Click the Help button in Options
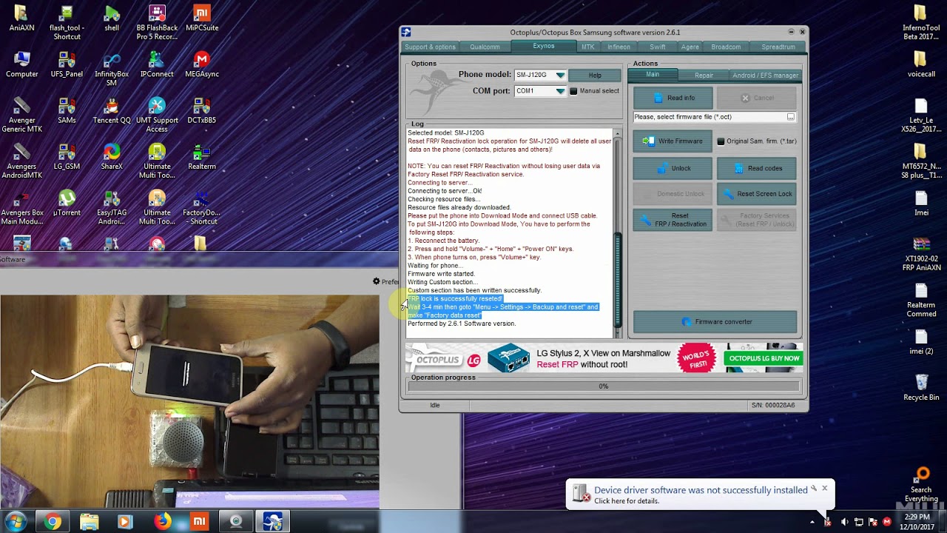Image resolution: width=947 pixels, height=533 pixels. (x=594, y=75)
